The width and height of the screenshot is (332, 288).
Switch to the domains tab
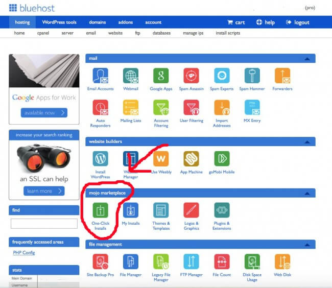coord(97,22)
